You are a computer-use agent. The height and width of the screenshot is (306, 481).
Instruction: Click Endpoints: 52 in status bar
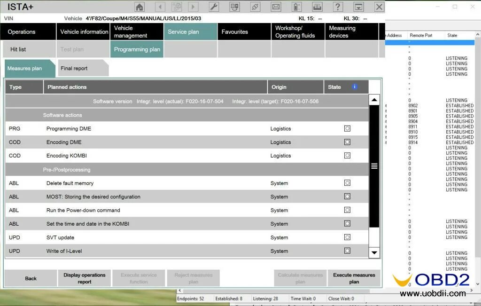tap(191, 298)
